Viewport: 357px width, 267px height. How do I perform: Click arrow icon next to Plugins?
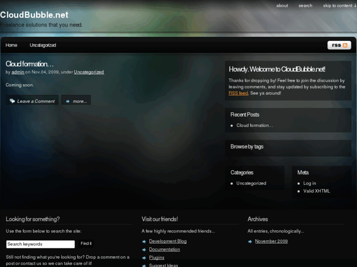click(144, 258)
